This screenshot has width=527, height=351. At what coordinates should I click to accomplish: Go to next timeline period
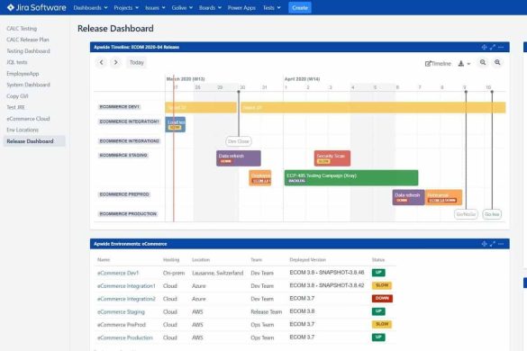[115, 62]
